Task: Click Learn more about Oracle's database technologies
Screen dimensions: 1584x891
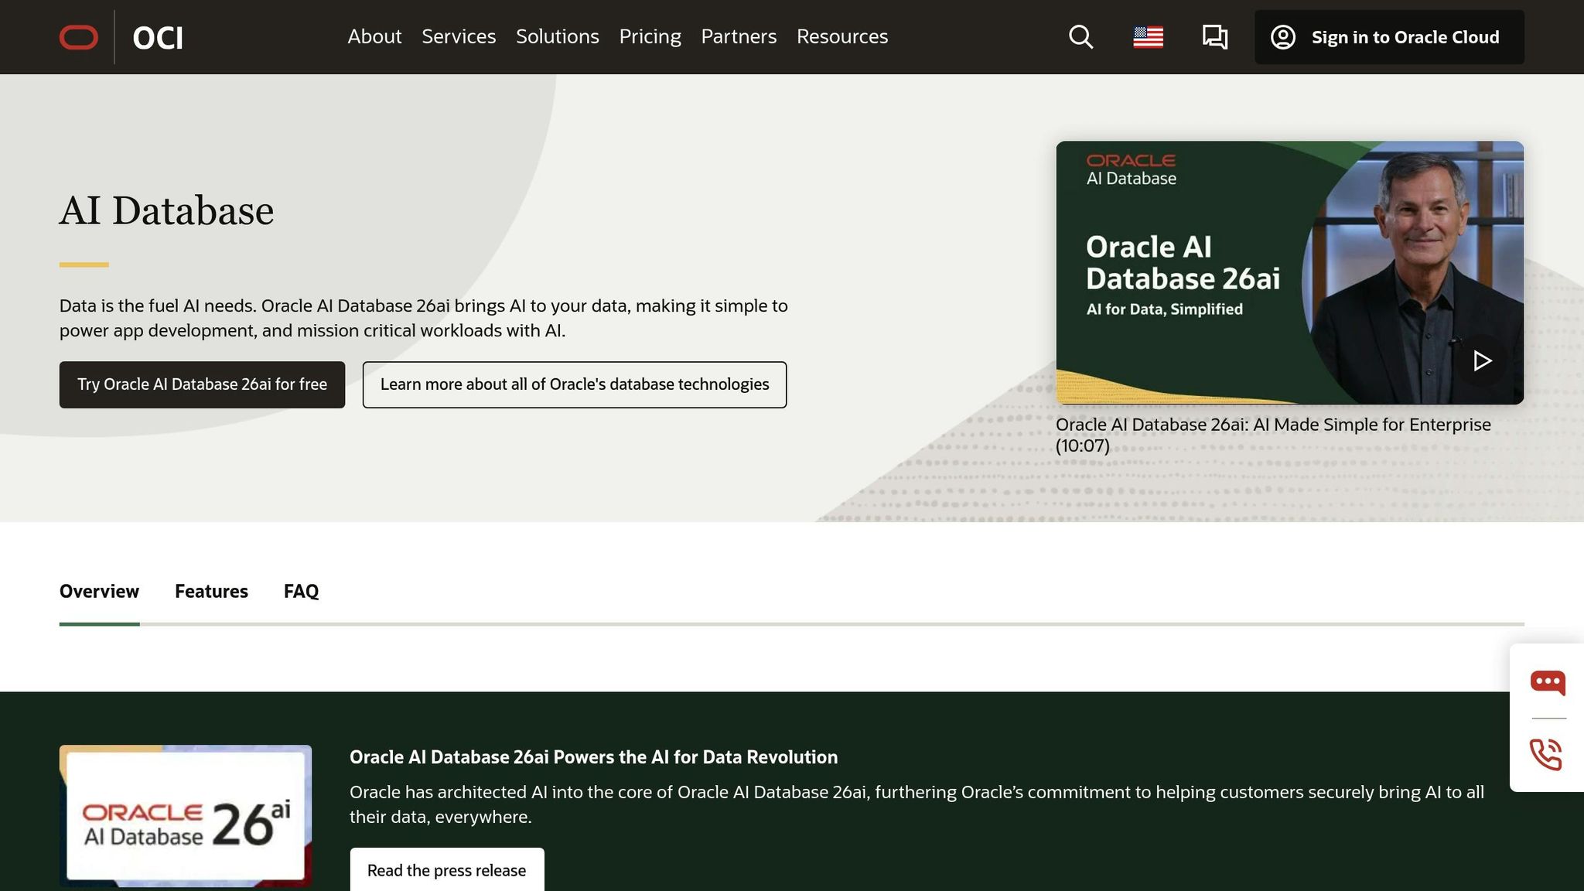Action: (x=574, y=384)
